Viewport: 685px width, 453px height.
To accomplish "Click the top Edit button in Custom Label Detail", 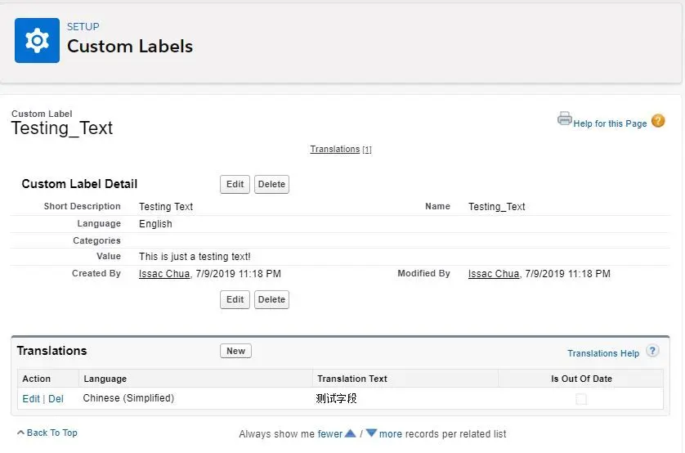I will [x=235, y=184].
